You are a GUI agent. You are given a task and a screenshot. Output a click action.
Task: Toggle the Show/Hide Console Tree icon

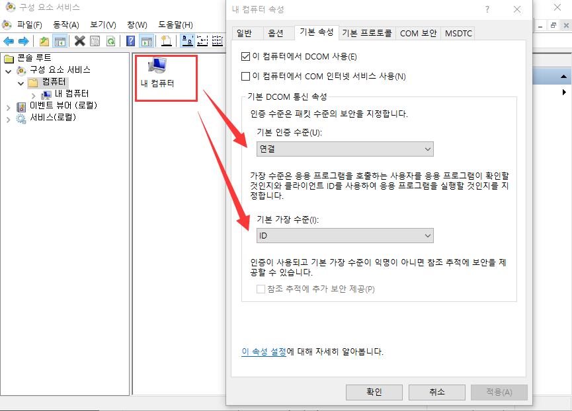[60, 41]
